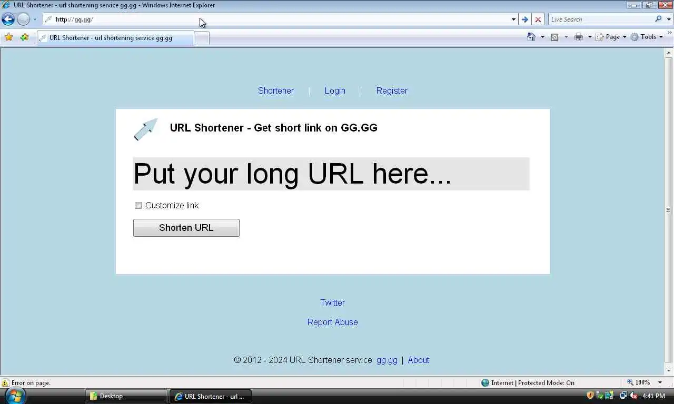Click the URL Shortener taskbar button
Screen dimensions: 674x404
point(210,396)
